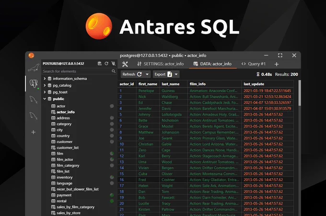326x216 pixels.
Task: Select the cell Action: Lord Arizona, Water...
Action: click(x=214, y=144)
